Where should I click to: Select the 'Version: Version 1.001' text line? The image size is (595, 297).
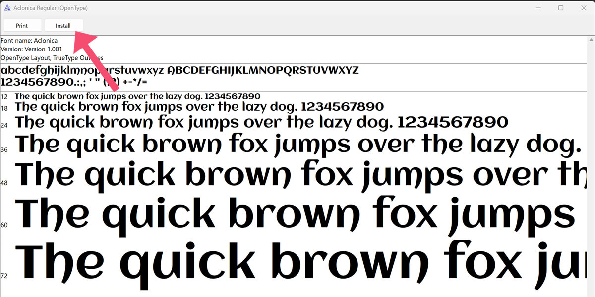click(x=32, y=49)
